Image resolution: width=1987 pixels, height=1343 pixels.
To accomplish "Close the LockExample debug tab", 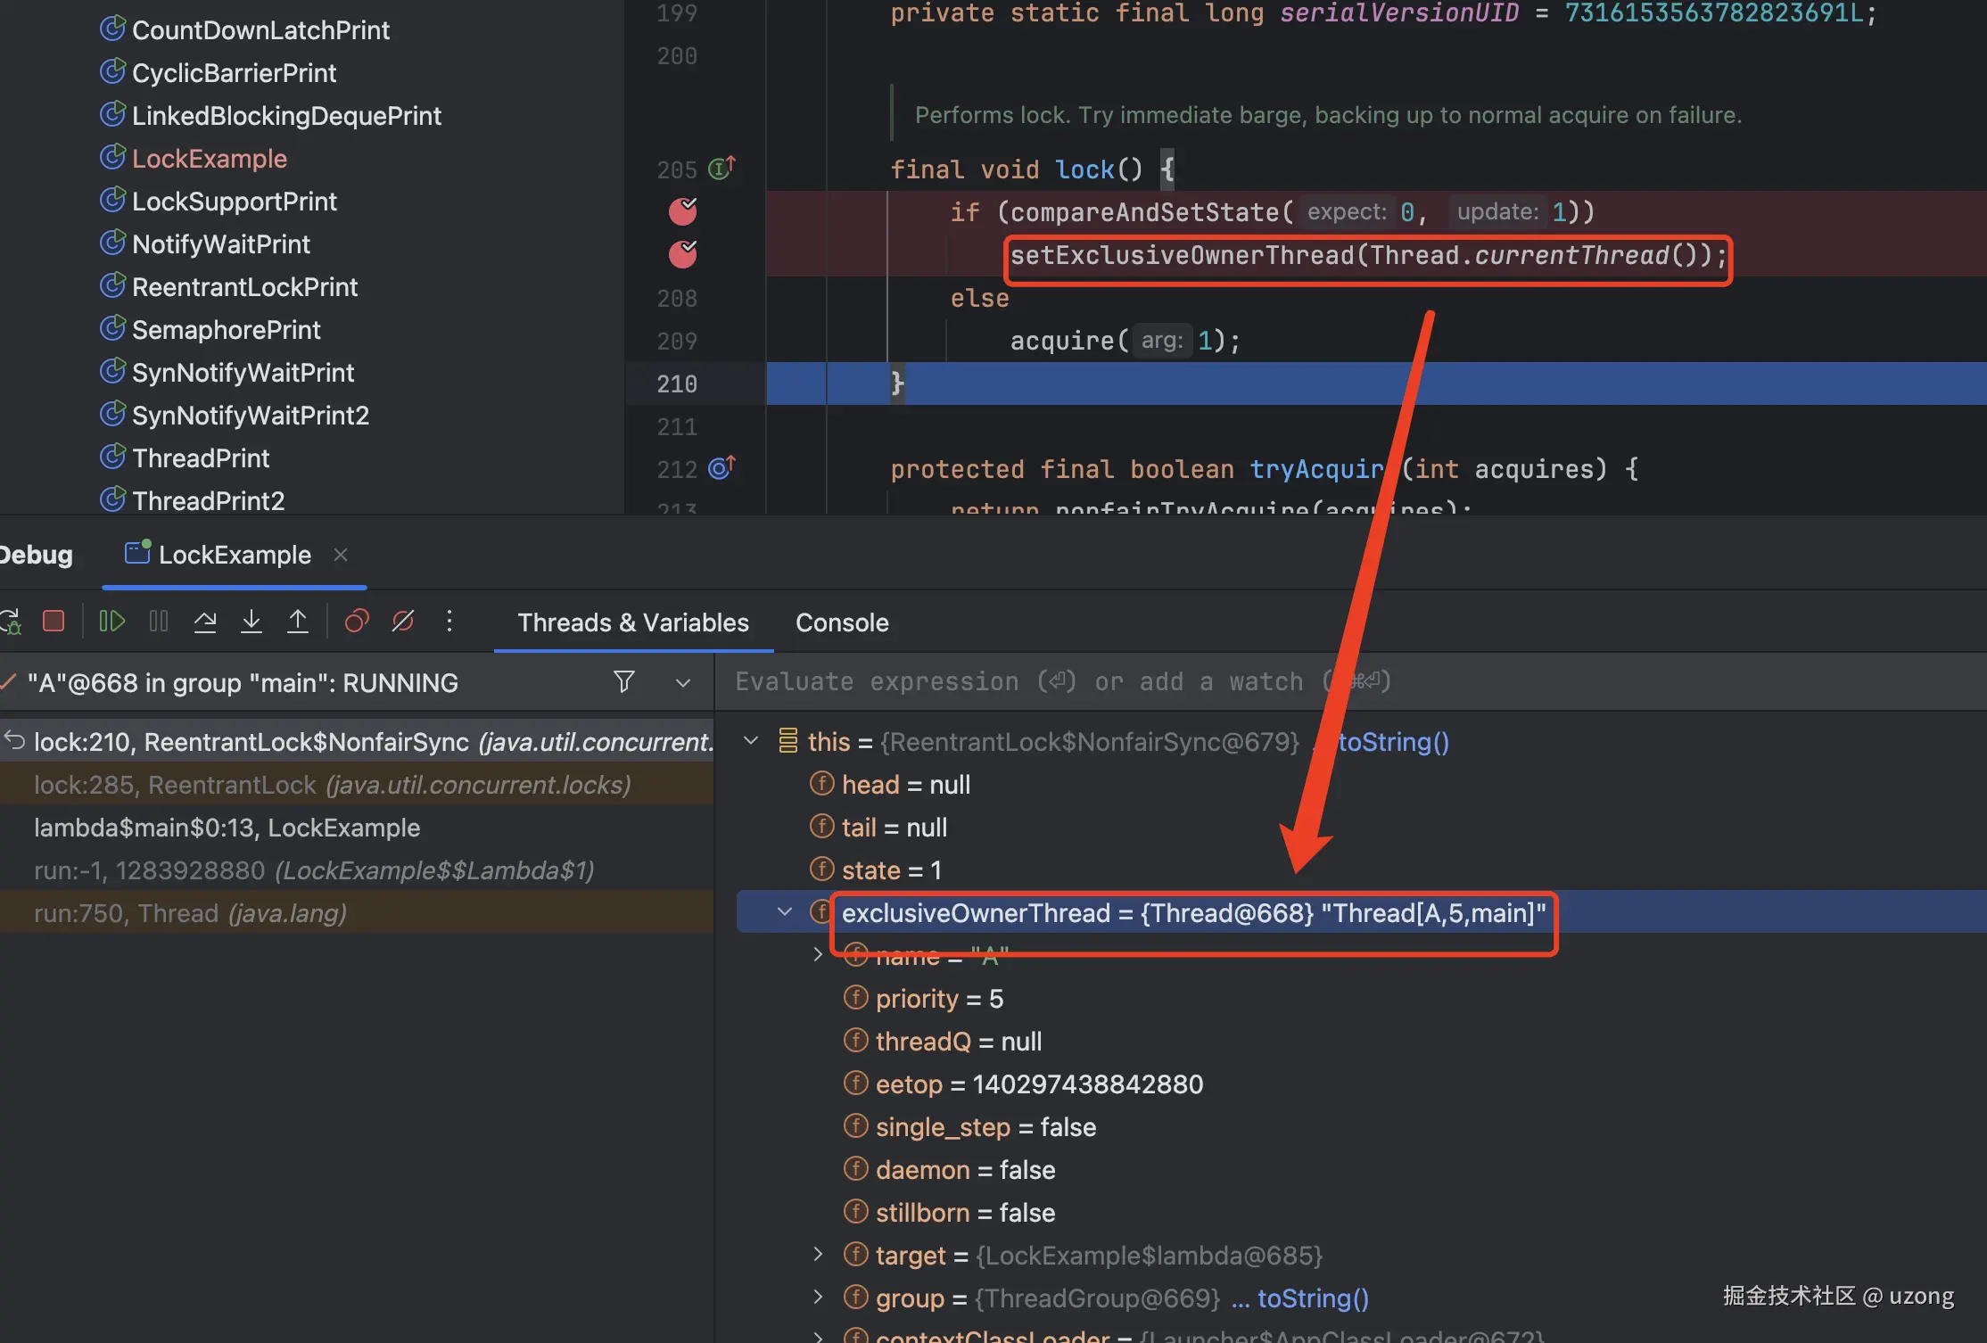I will click(x=340, y=555).
